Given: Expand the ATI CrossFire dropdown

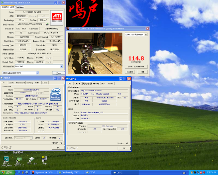Looking at the screenshot, I should click(x=62, y=66).
